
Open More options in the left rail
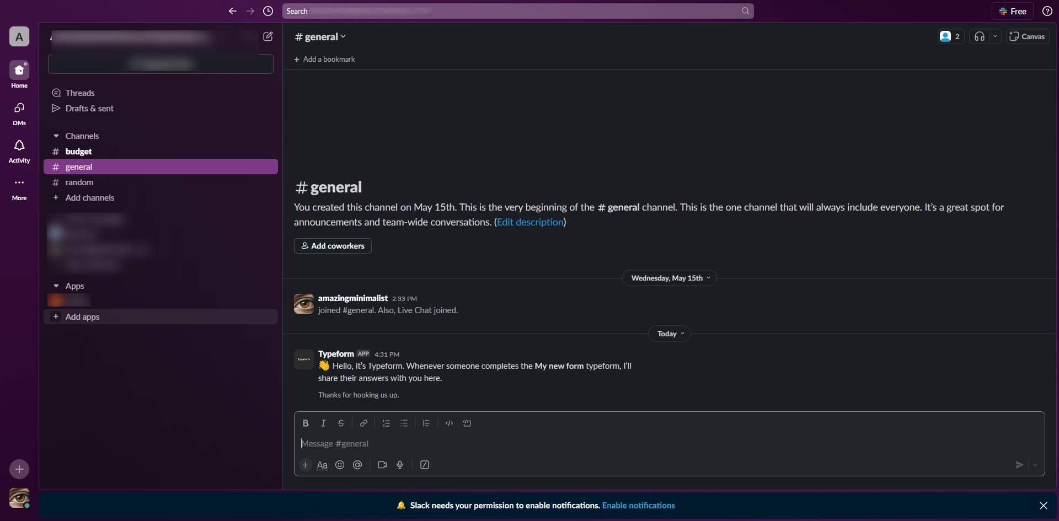click(x=19, y=188)
